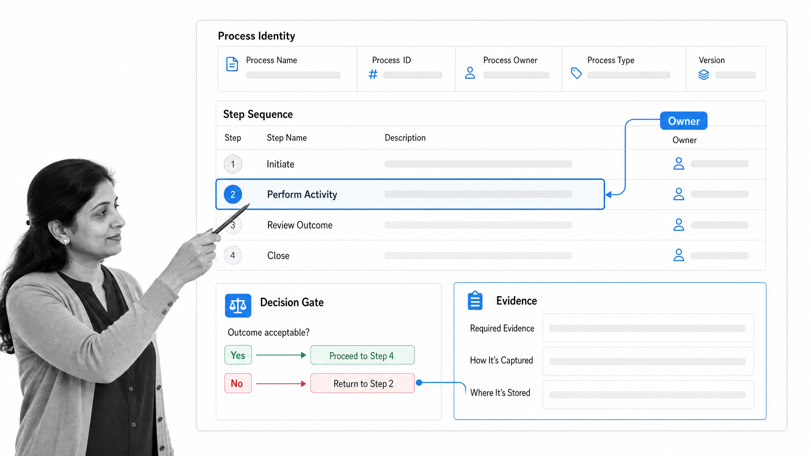The width and height of the screenshot is (811, 456).
Task: Click the layers icon under Version
Action: pyautogui.click(x=704, y=75)
